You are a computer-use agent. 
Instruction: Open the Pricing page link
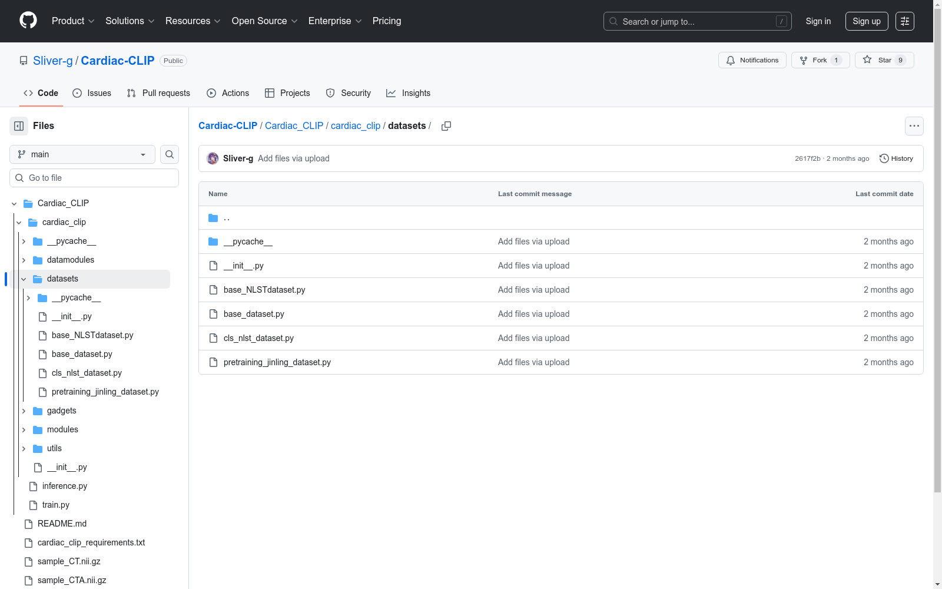pyautogui.click(x=387, y=21)
